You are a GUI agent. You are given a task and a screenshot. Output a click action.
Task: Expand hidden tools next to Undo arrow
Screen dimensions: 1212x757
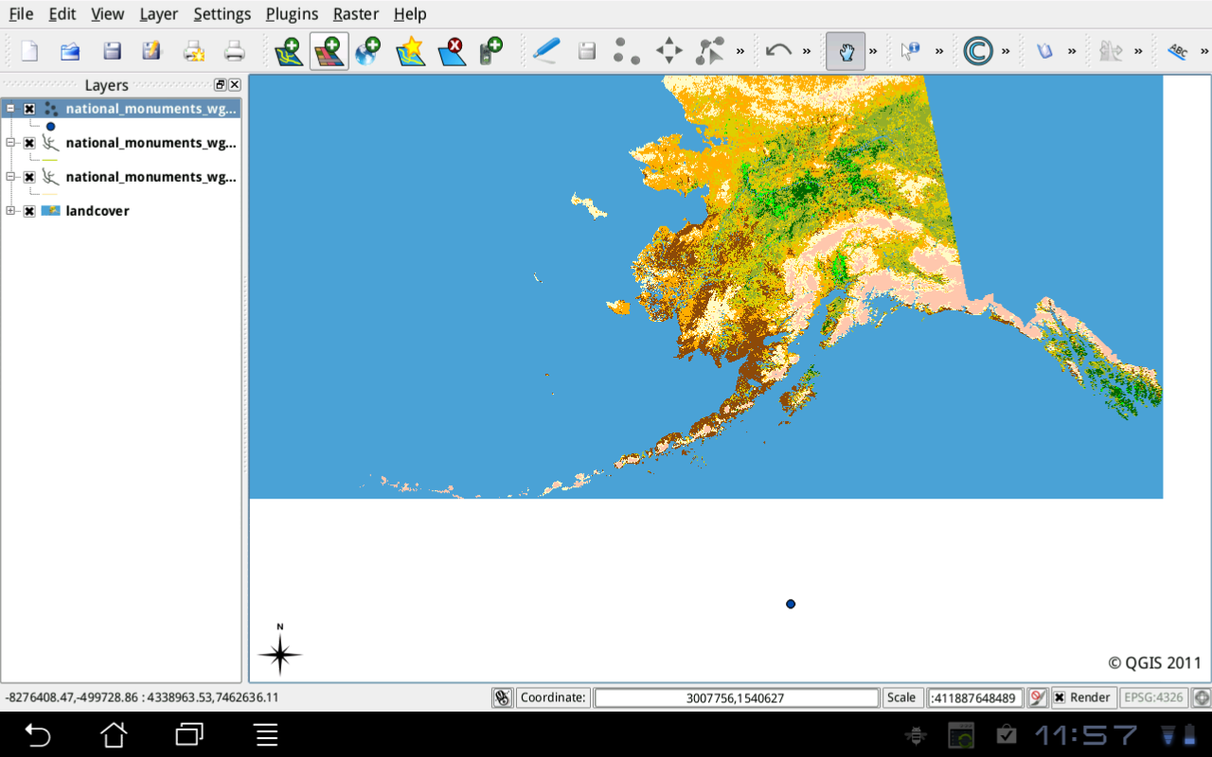coord(807,51)
